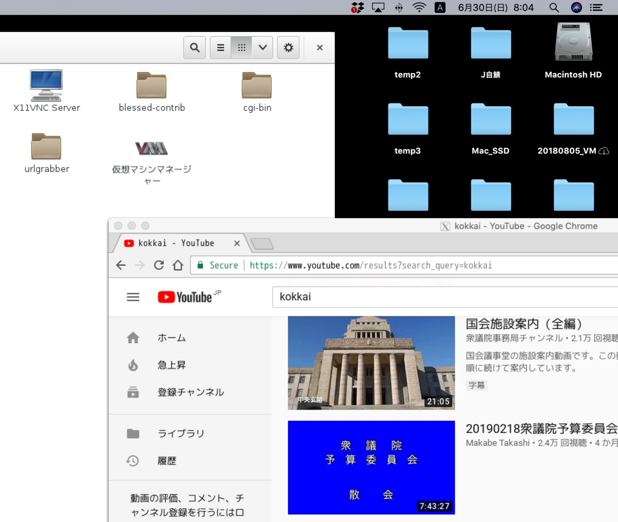This screenshot has width=618, height=522.
Task: Open the YouTube hamburger menu
Action: (x=133, y=297)
